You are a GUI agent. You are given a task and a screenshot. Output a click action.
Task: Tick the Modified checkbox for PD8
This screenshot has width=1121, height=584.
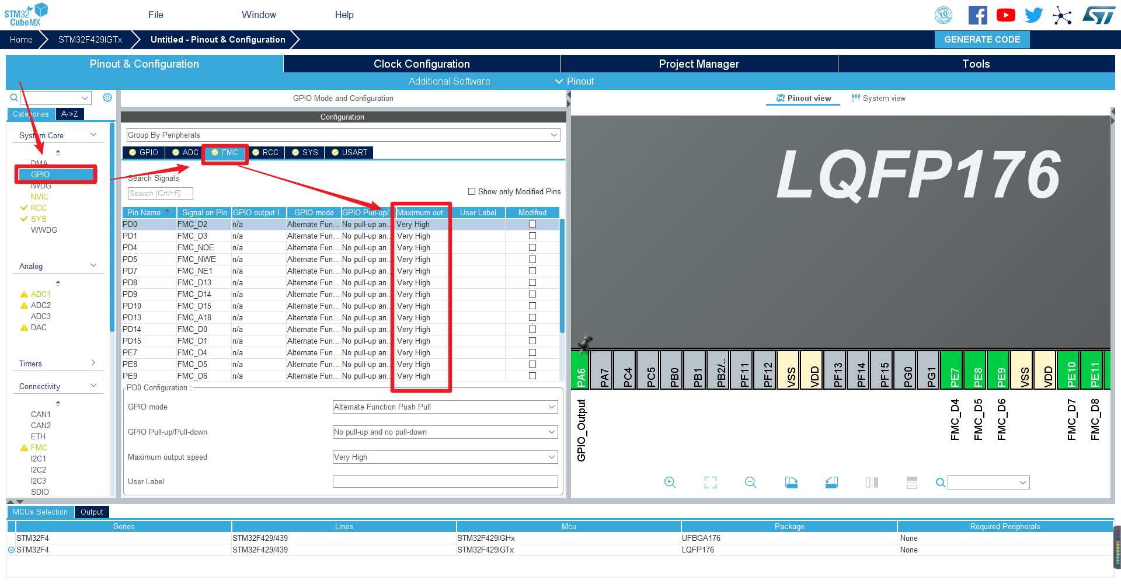pyautogui.click(x=532, y=282)
